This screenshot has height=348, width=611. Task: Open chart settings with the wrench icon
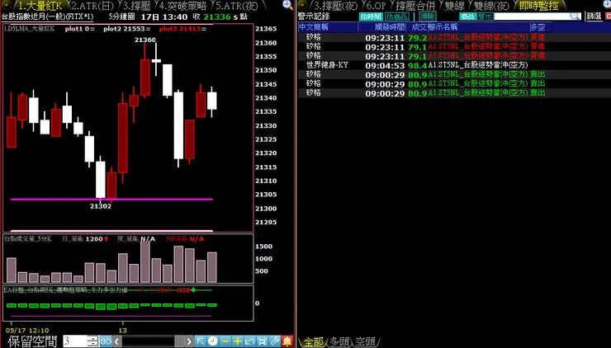(275, 341)
